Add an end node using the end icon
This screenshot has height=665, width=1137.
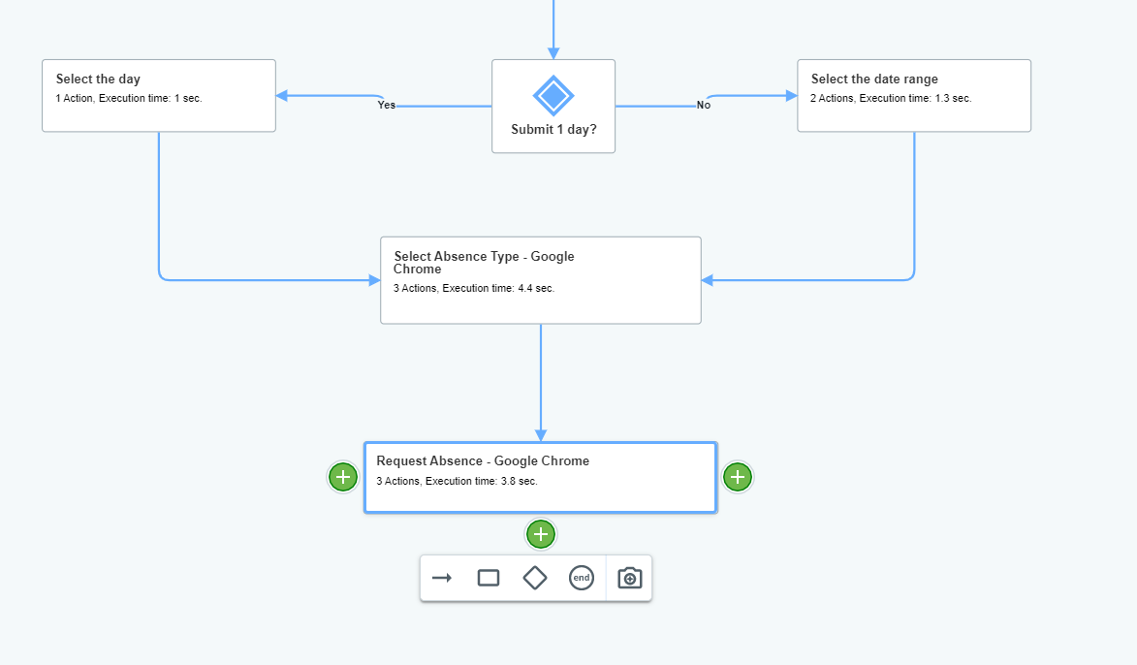point(581,578)
